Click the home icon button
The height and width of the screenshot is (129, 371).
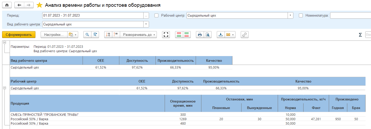tap(7, 5)
